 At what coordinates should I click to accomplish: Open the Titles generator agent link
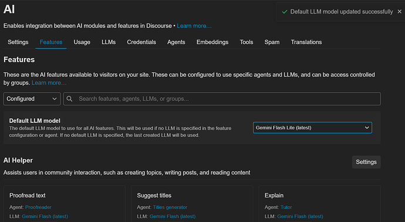(170, 207)
